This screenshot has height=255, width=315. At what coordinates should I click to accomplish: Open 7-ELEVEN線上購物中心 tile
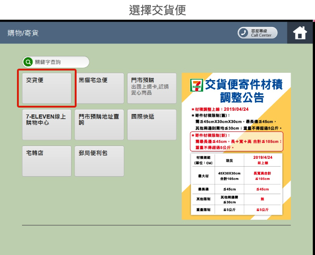(47, 125)
